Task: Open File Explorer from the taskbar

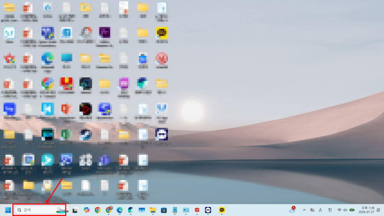Action: [x=153, y=210]
